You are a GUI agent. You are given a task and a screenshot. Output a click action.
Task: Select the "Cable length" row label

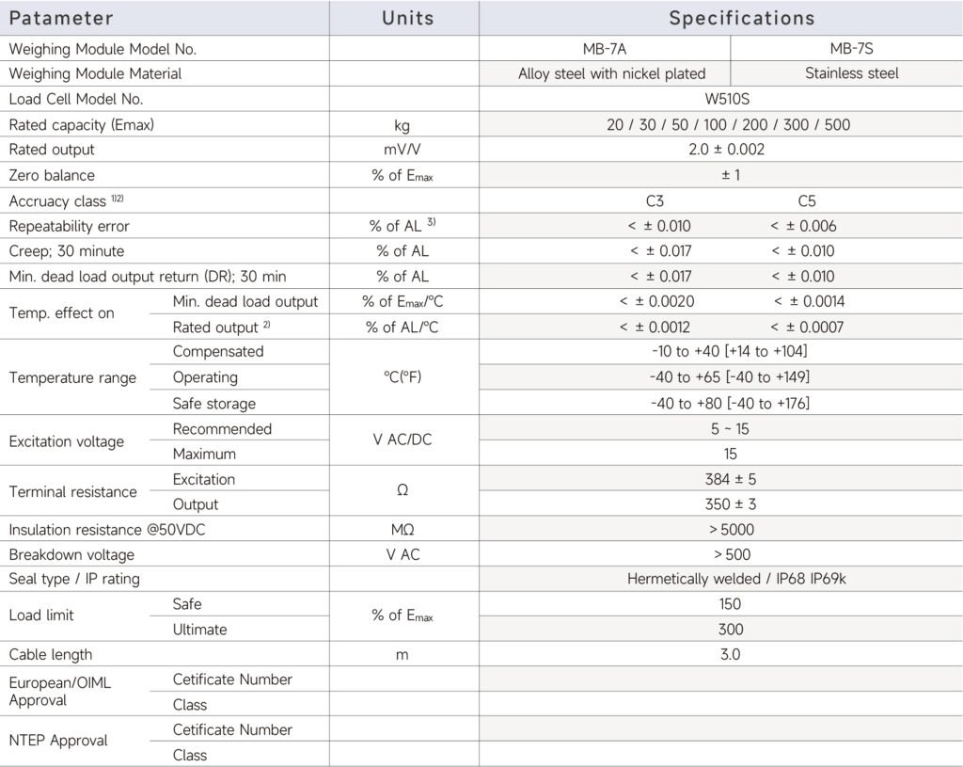point(51,654)
